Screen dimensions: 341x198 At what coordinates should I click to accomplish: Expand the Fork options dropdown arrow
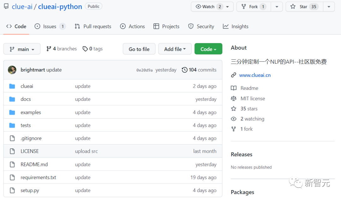coord(277,7)
